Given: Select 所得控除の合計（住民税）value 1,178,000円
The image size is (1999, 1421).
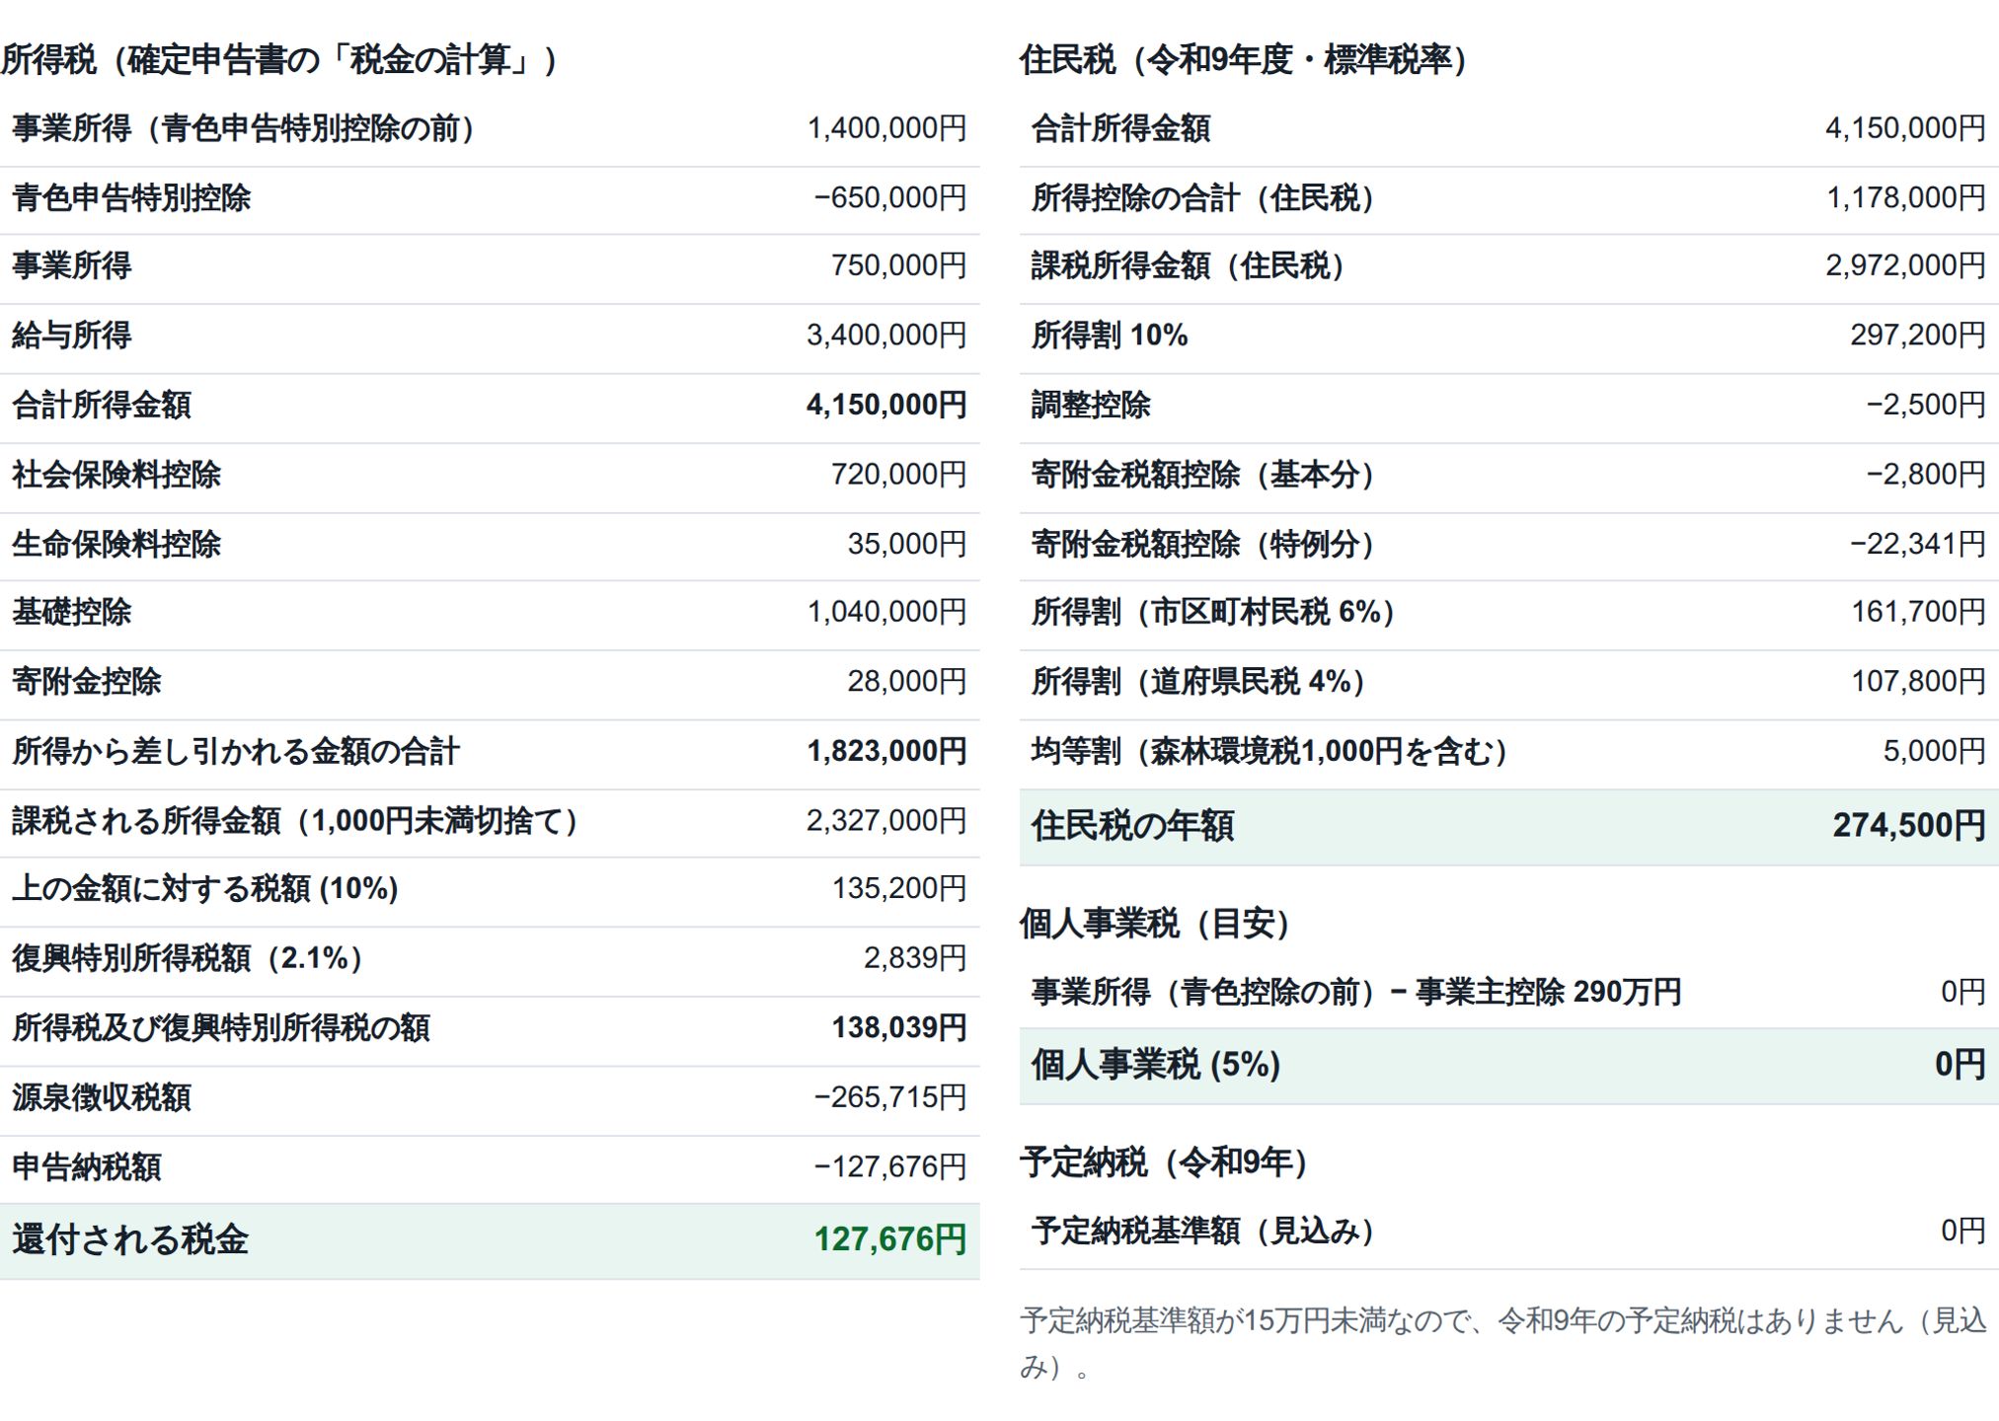Looking at the screenshot, I should tap(1905, 197).
